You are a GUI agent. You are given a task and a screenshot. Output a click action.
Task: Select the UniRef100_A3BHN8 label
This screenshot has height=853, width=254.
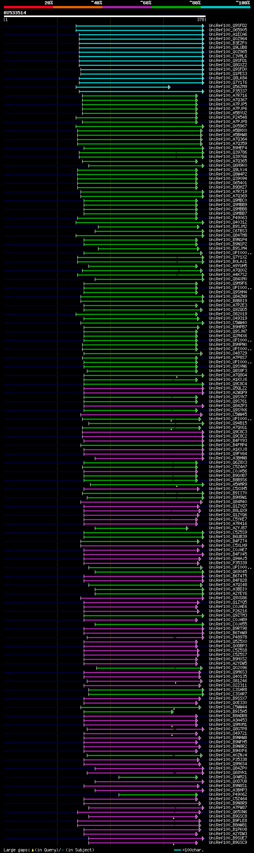[x=228, y=458]
